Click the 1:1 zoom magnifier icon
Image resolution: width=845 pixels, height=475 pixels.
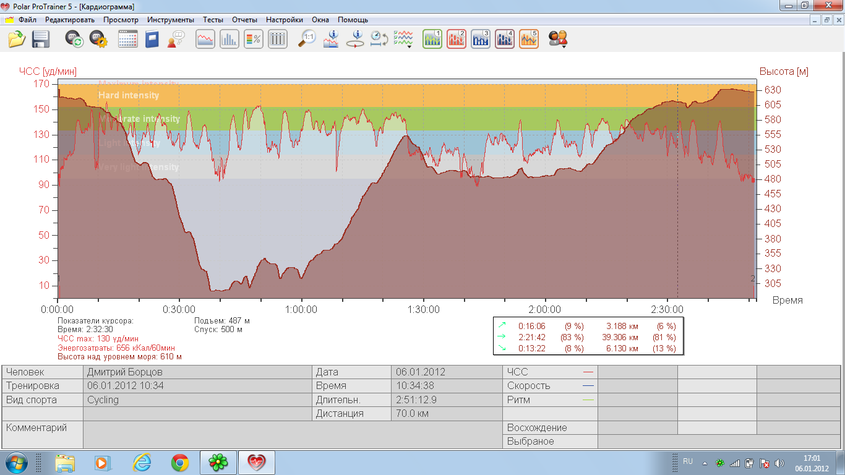(x=307, y=39)
